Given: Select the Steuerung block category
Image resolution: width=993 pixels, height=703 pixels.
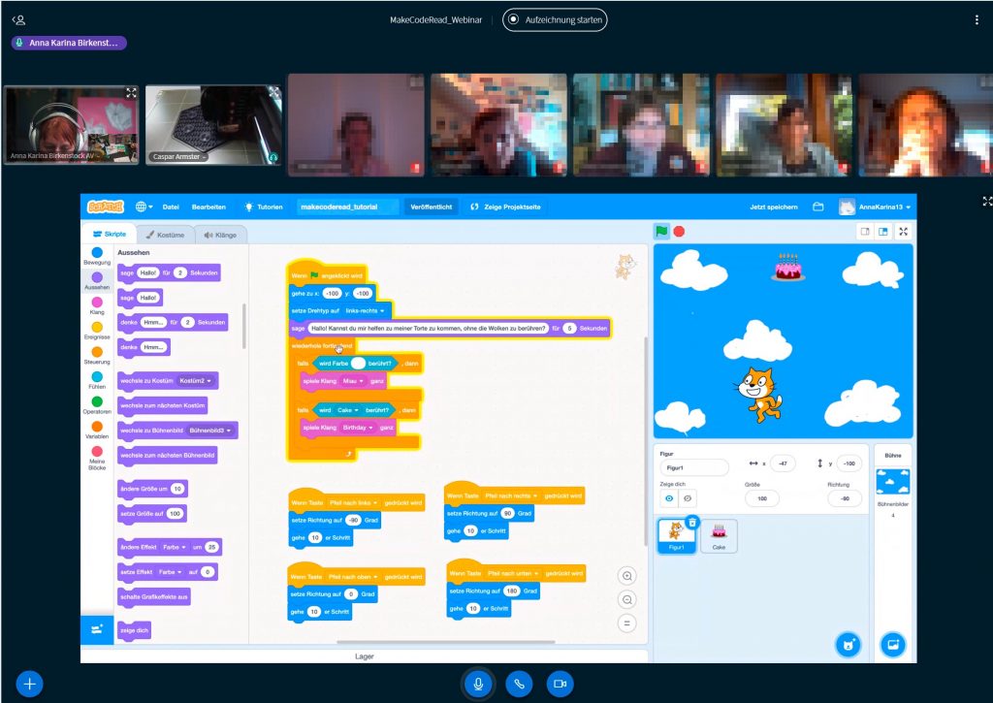Looking at the screenshot, I should click(x=97, y=355).
